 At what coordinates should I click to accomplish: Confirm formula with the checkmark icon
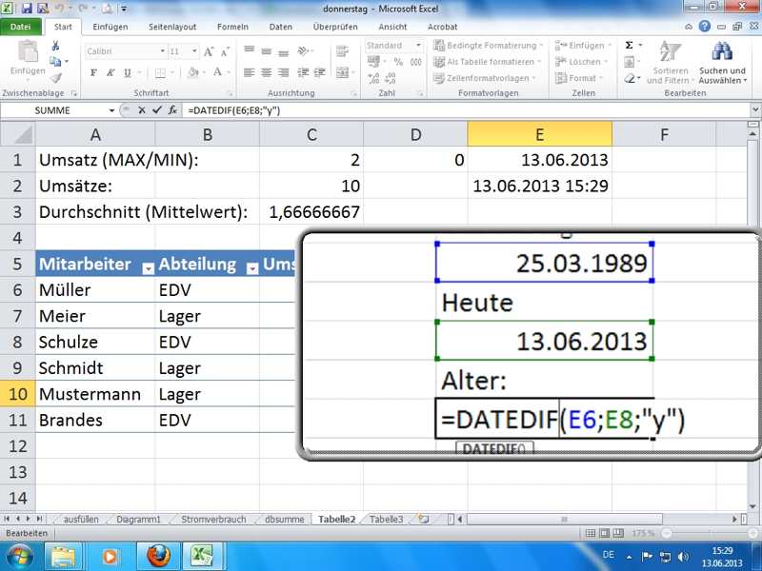(x=156, y=110)
